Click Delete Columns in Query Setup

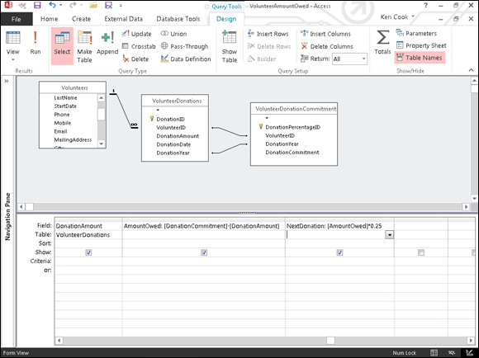326,46
